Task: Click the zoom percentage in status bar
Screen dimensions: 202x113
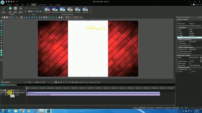Action: (186, 108)
